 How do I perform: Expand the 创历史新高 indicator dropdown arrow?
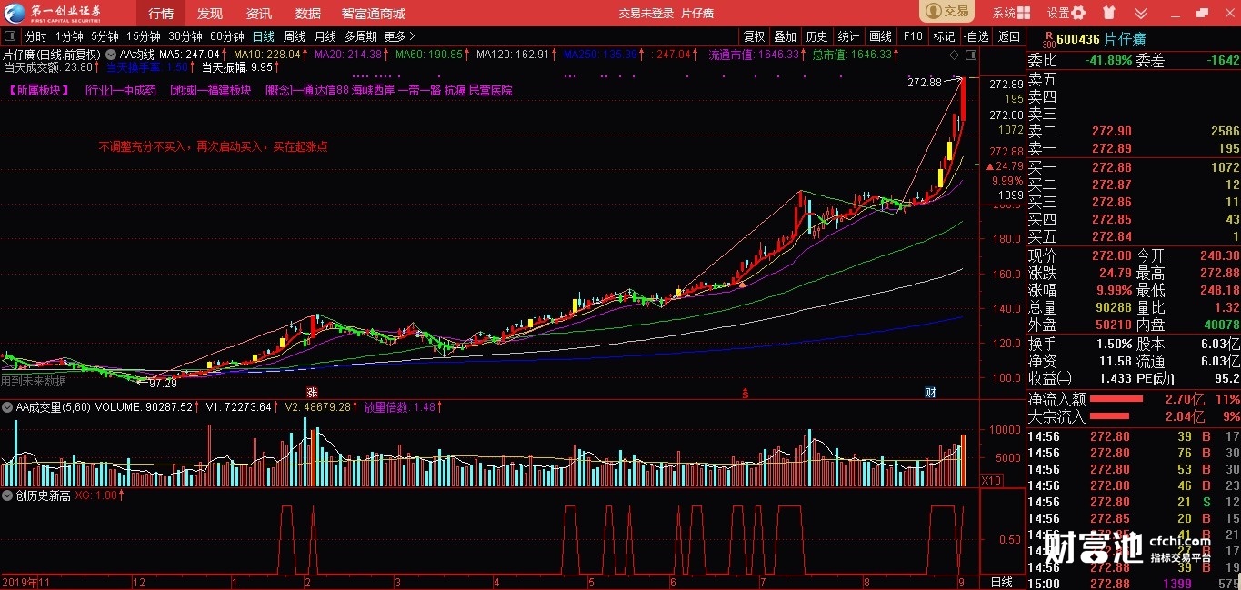(9, 495)
